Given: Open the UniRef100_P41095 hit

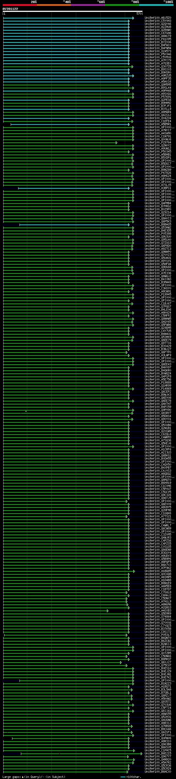Looking at the screenshot, I should point(158,39).
